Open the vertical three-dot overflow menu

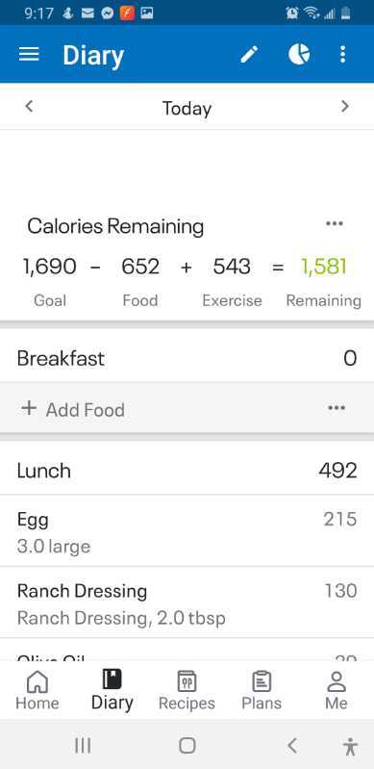(342, 55)
